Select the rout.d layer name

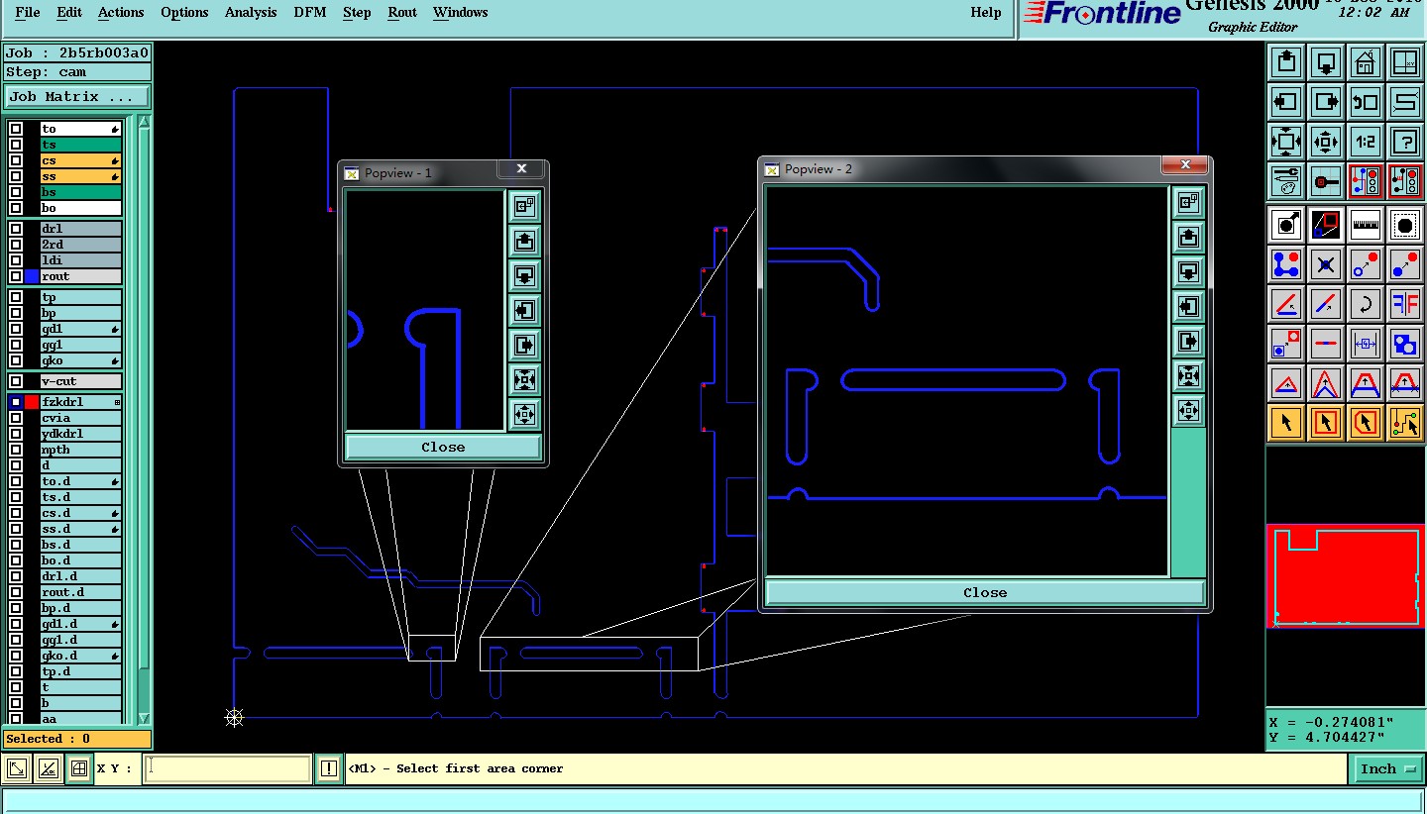coord(80,592)
